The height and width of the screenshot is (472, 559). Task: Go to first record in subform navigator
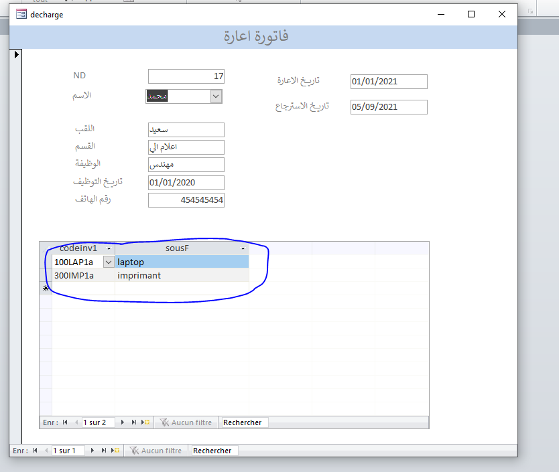tap(65, 422)
